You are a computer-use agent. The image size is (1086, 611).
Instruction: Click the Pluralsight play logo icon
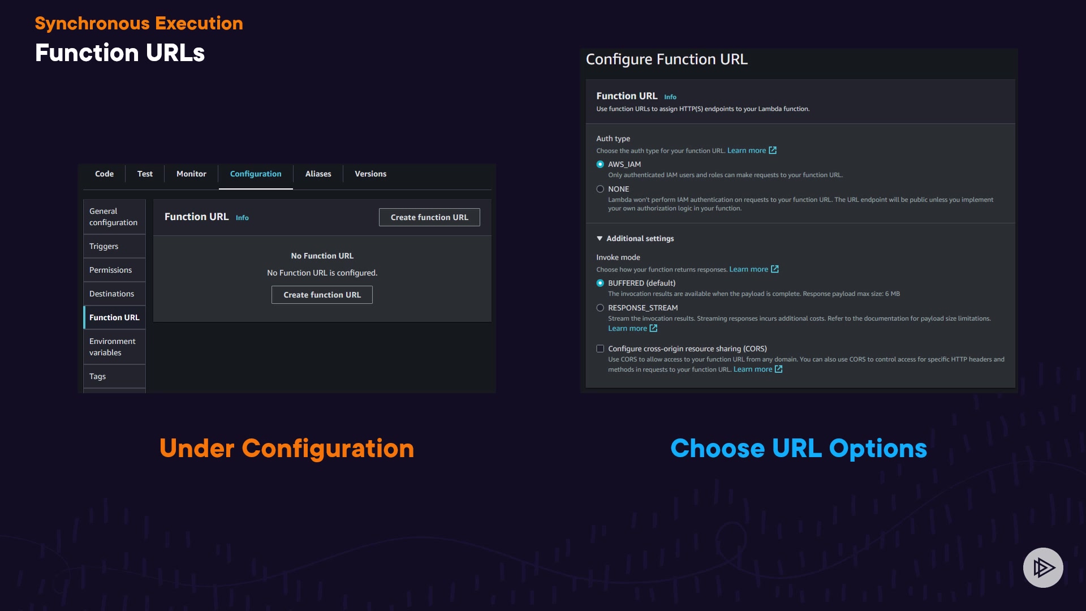[1043, 567]
